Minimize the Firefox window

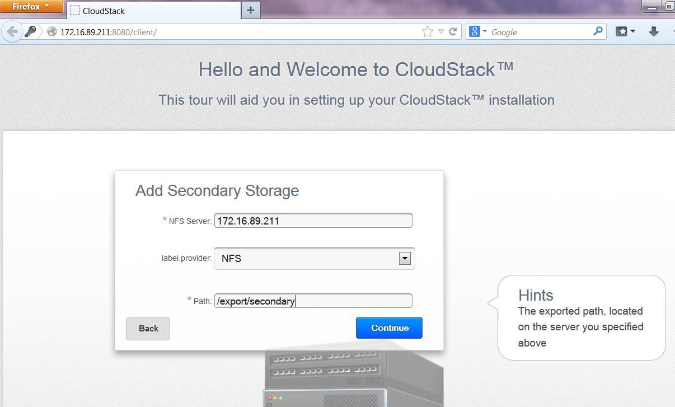(651, 7)
